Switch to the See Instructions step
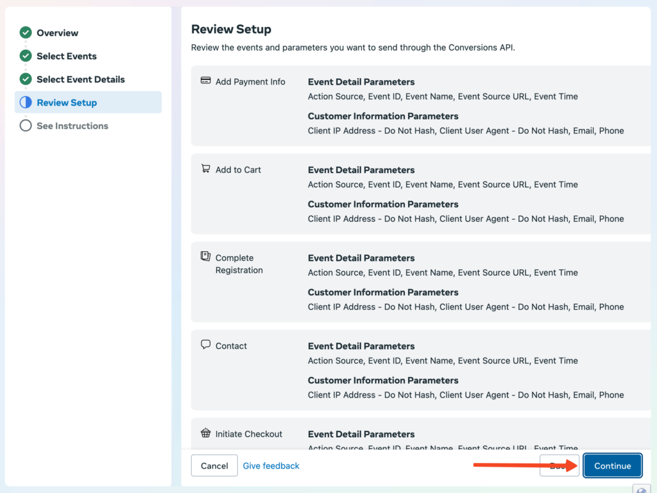This screenshot has height=493, width=657. pyautogui.click(x=73, y=126)
